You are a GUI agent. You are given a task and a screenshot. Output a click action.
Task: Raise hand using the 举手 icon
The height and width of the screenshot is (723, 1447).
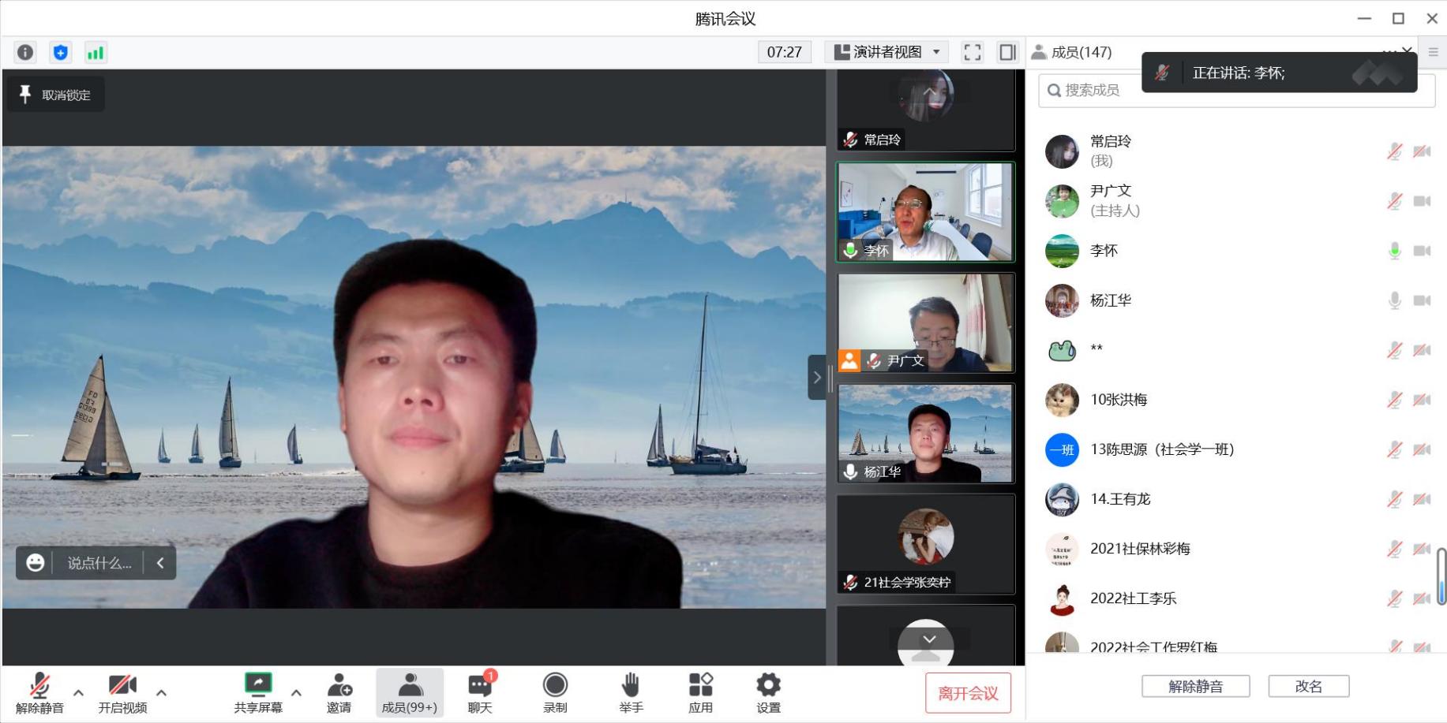630,693
